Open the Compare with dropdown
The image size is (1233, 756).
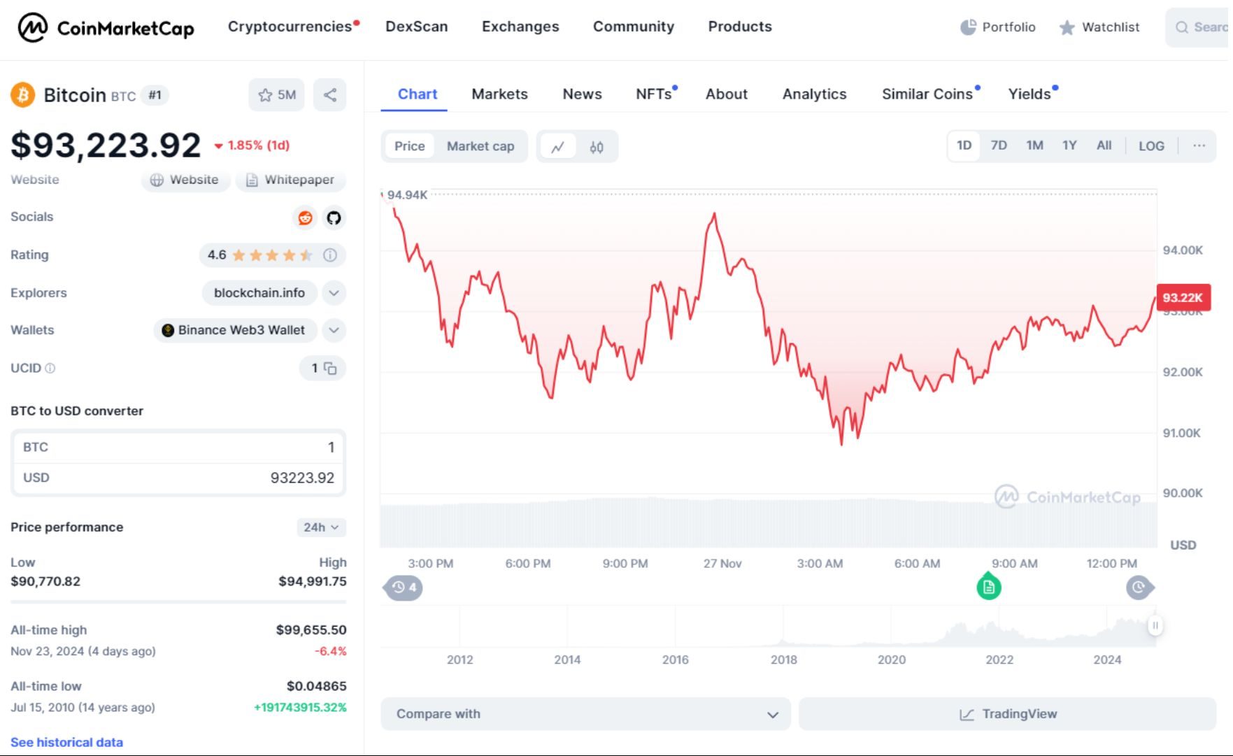(x=585, y=714)
